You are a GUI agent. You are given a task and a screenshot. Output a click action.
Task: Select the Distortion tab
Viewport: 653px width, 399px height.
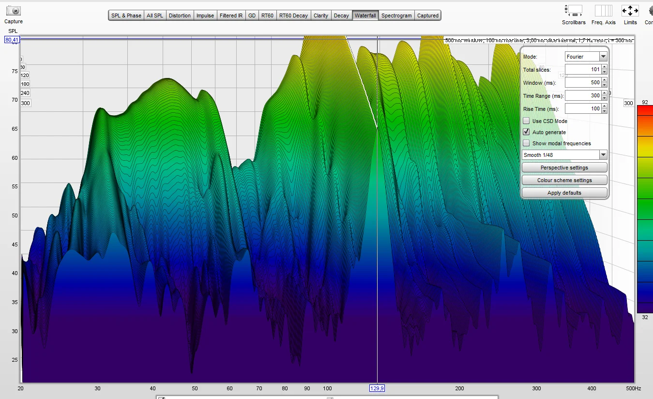click(x=180, y=15)
